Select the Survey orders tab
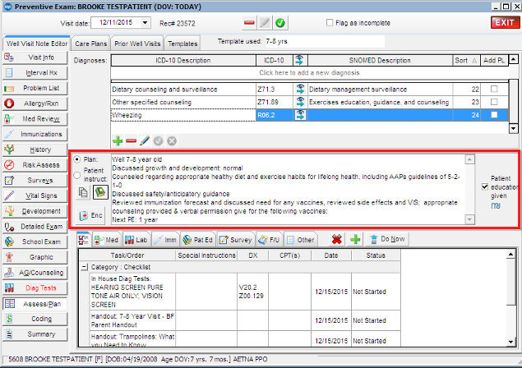Image resolution: width=522 pixels, height=368 pixels. [235, 240]
